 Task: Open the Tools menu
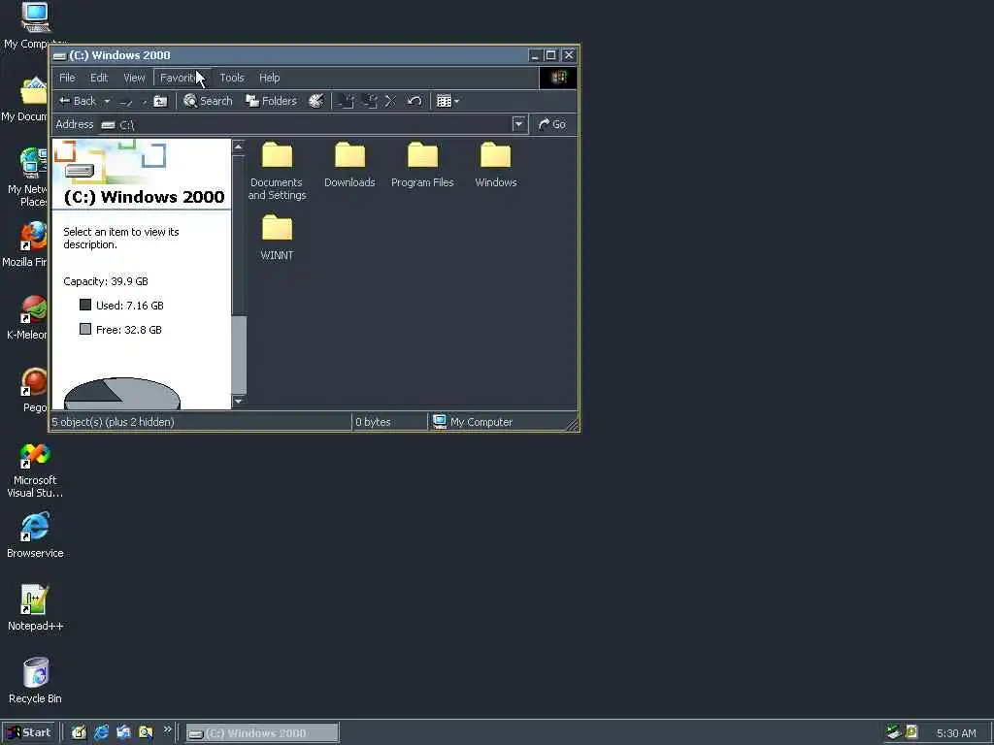232,78
